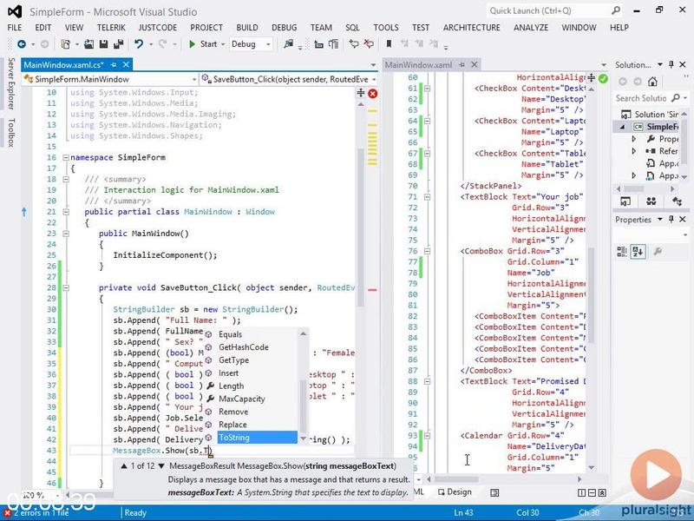Open the BUILD menu
This screenshot has height=521, width=694.
247,28
